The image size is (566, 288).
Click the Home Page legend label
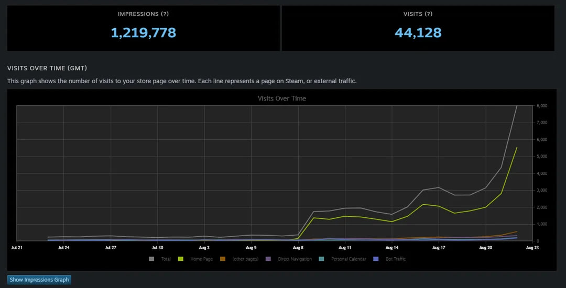[201, 259]
